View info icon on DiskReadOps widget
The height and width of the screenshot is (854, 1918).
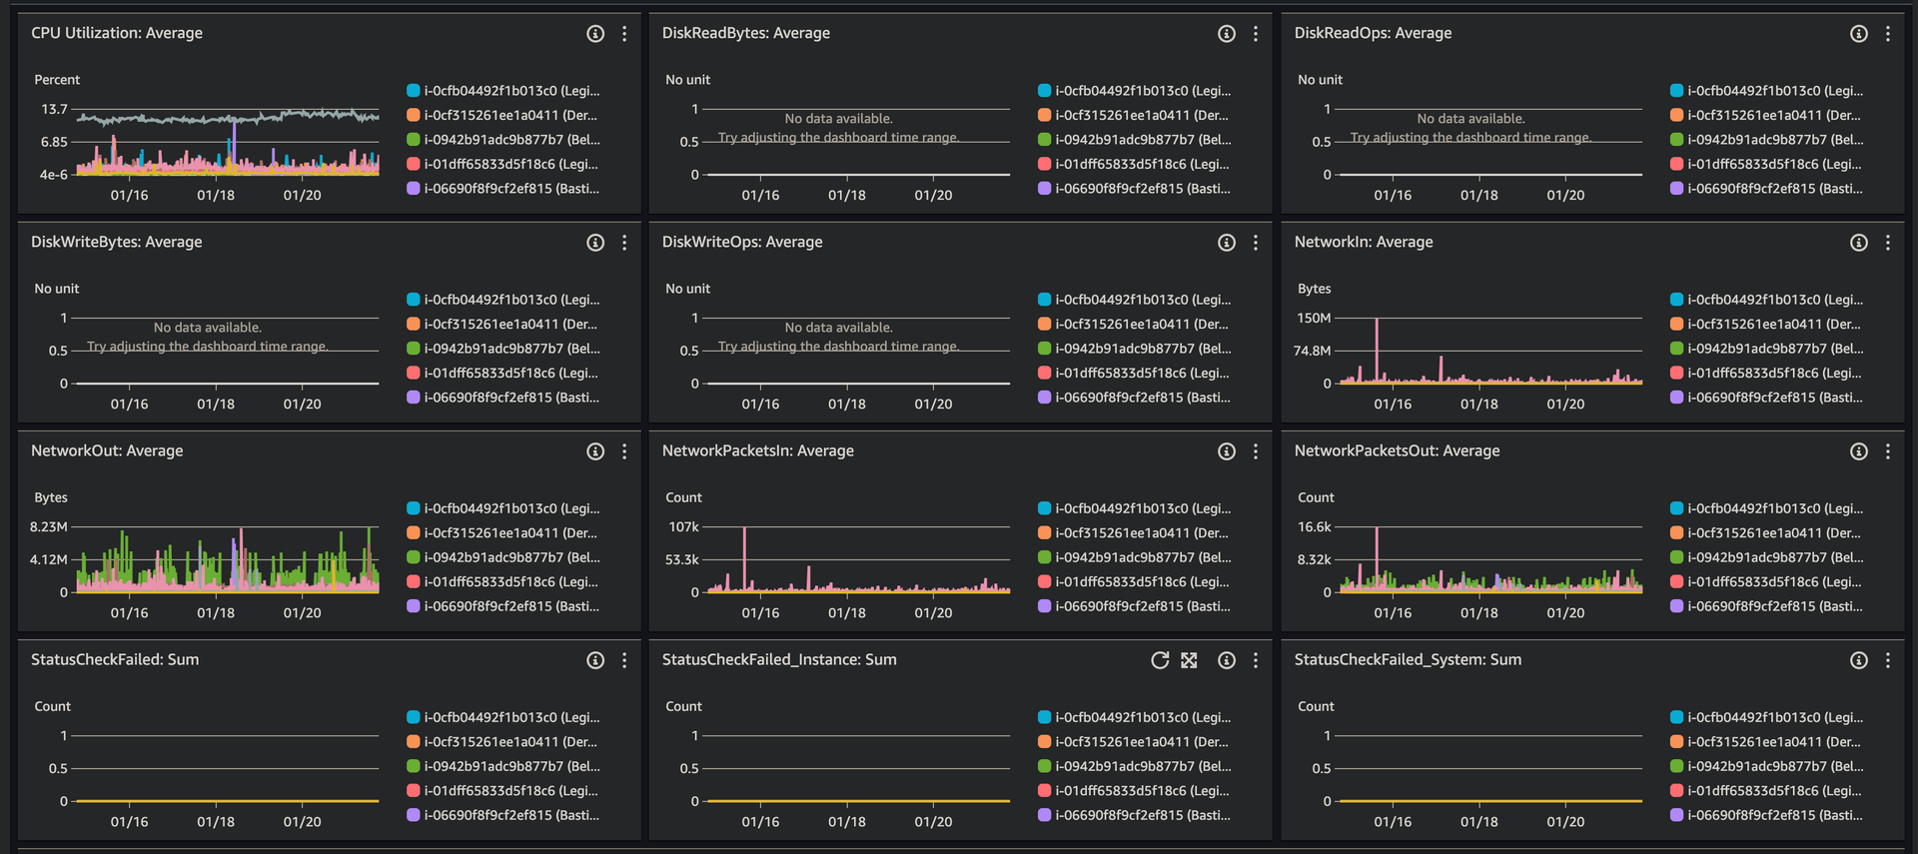(1859, 34)
